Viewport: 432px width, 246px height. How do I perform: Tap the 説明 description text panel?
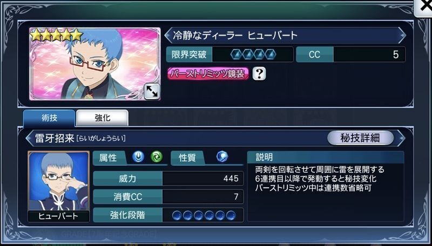[x=326, y=186]
